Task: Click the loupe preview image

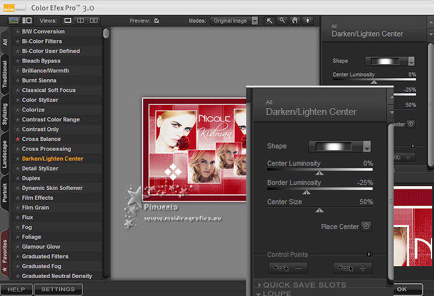Action: pos(413,226)
